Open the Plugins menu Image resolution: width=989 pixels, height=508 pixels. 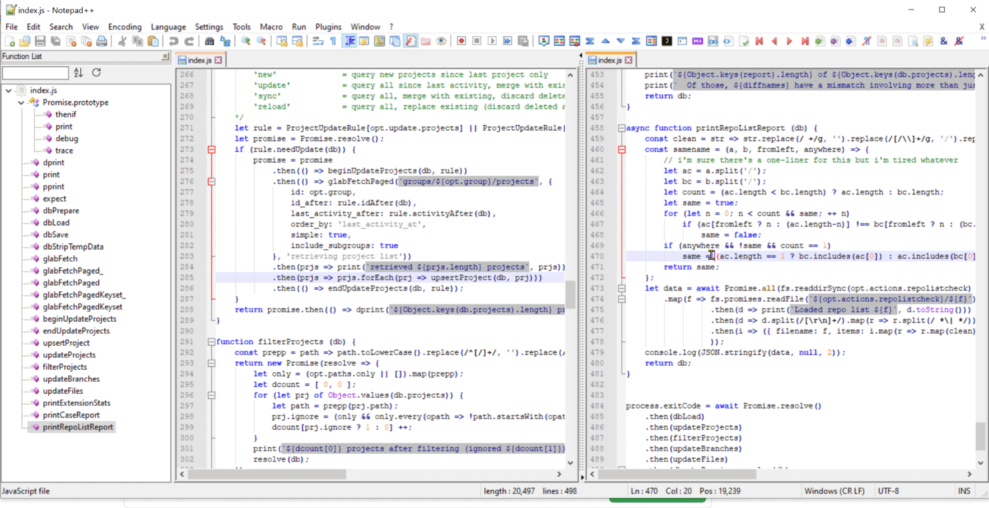(329, 27)
